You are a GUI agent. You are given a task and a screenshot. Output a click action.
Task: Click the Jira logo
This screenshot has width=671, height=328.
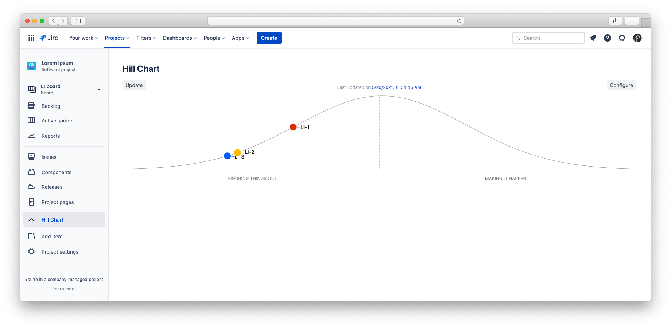pos(49,38)
